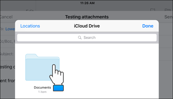Image resolution: width=173 pixels, height=99 pixels.
Task: Click the search magnifier icon
Action: click(x=80, y=38)
